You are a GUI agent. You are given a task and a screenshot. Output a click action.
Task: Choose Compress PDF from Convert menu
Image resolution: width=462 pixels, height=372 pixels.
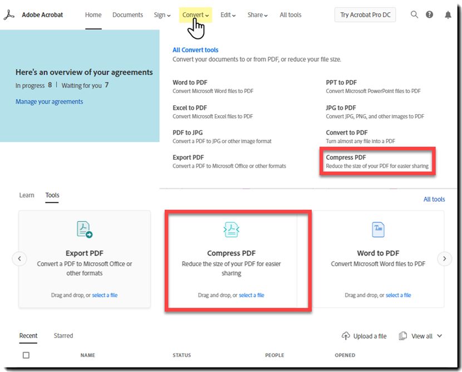(346, 158)
